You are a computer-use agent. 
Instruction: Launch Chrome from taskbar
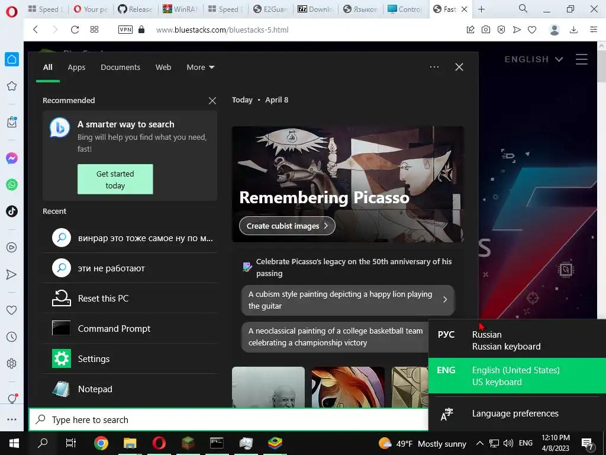click(x=101, y=443)
